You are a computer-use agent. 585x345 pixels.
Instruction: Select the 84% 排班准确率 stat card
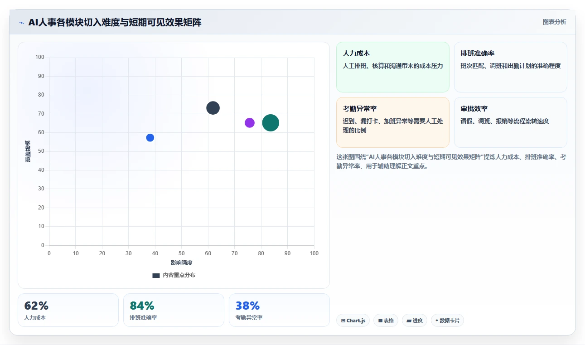tap(174, 310)
